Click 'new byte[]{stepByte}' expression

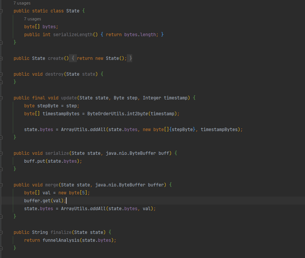coord(169,130)
